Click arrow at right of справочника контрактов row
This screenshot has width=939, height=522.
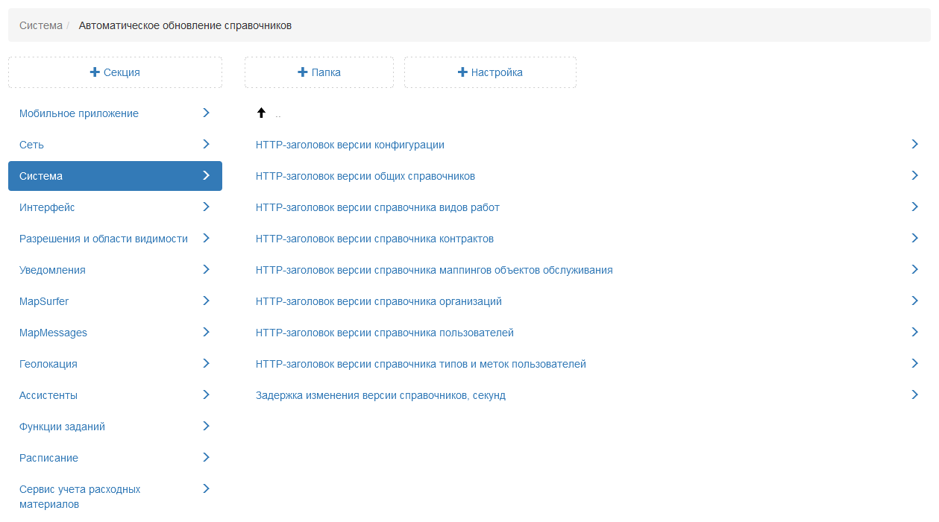pos(915,238)
